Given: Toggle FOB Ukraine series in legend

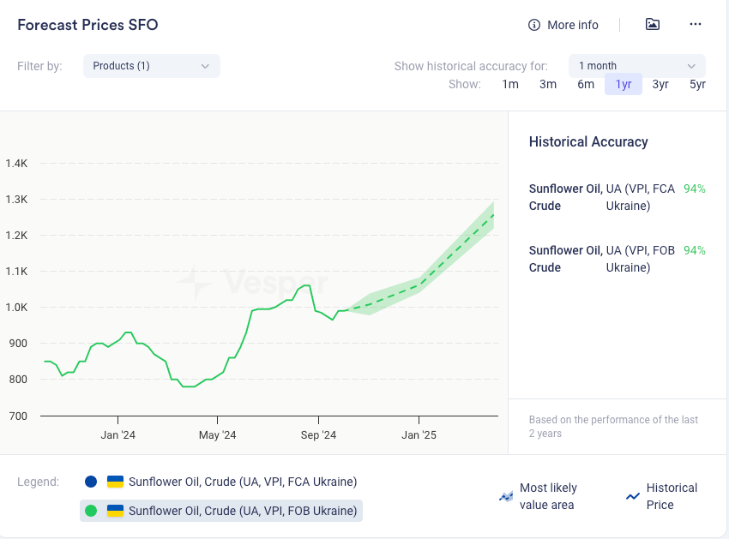Looking at the screenshot, I should (242, 511).
